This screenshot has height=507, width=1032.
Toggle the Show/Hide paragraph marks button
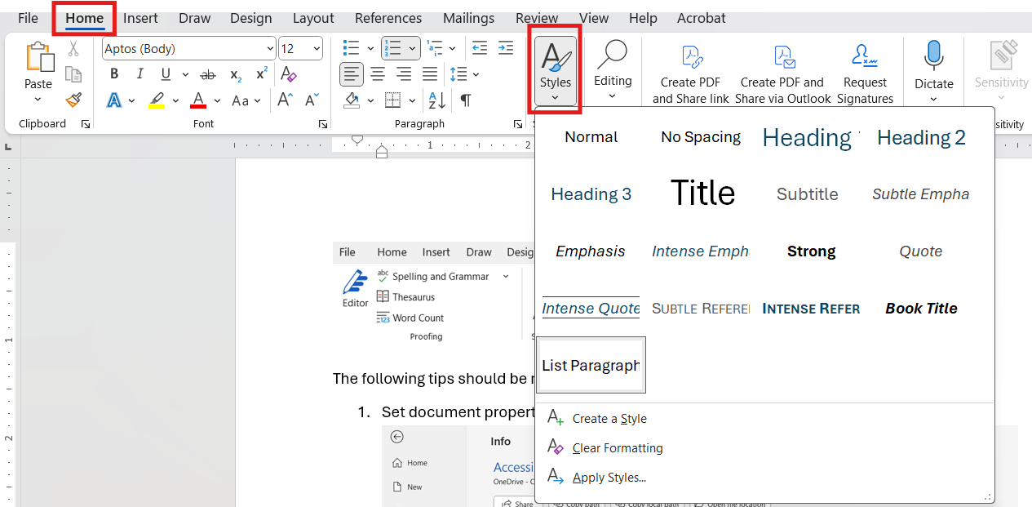(x=464, y=100)
